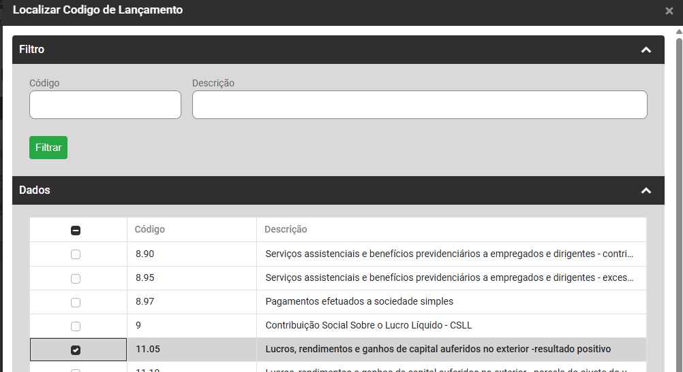
Task: Sort by the Código column header
Action: point(150,230)
